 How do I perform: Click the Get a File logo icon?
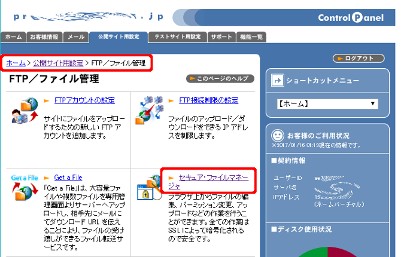tap(25, 187)
